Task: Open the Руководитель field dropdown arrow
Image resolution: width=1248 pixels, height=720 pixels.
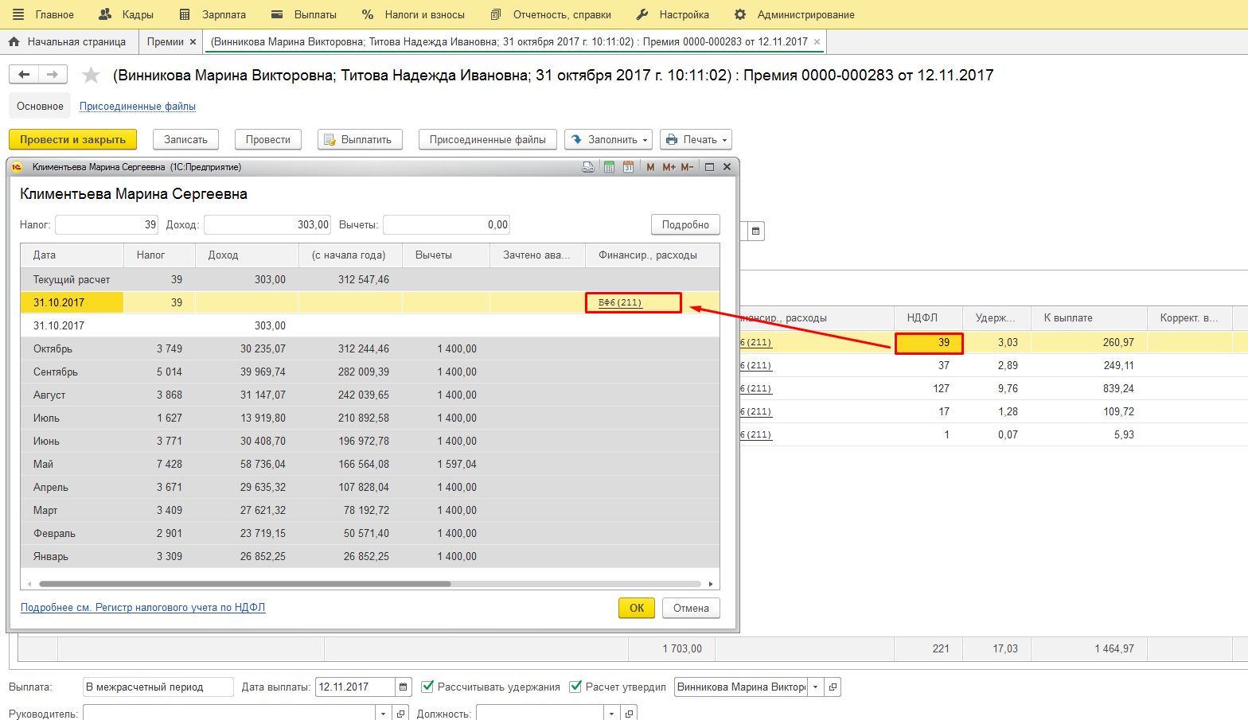Action: coord(383,714)
